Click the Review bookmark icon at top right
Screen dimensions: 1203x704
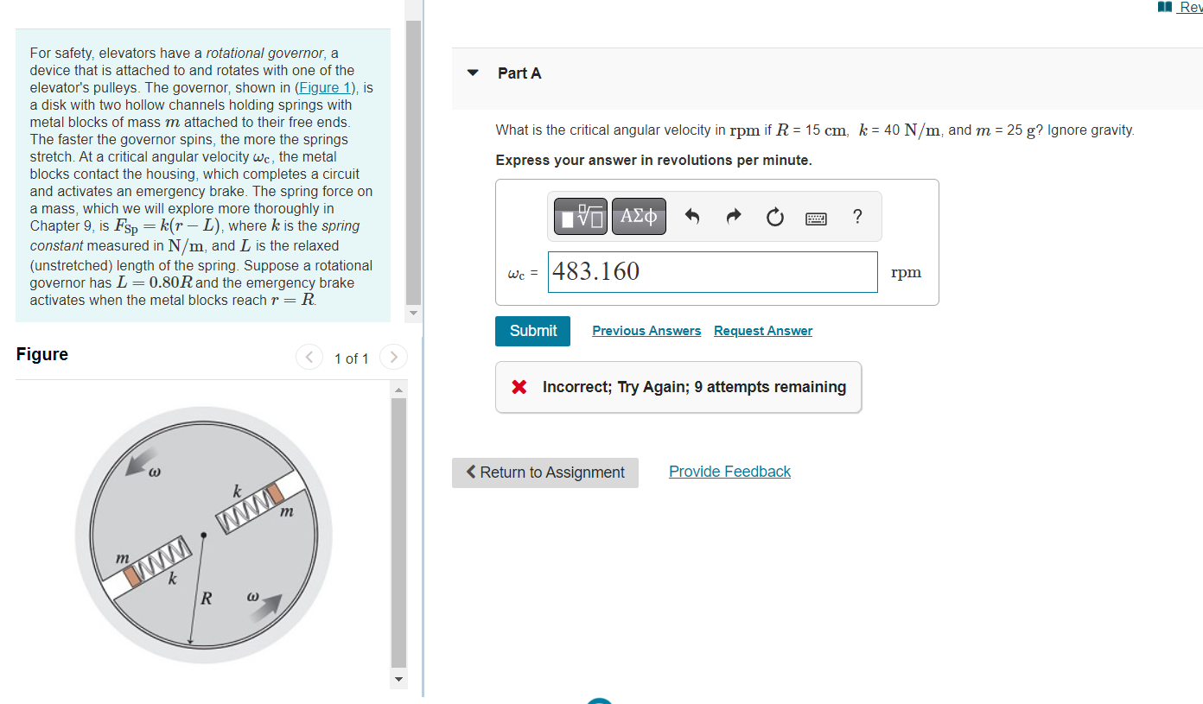(x=1165, y=7)
